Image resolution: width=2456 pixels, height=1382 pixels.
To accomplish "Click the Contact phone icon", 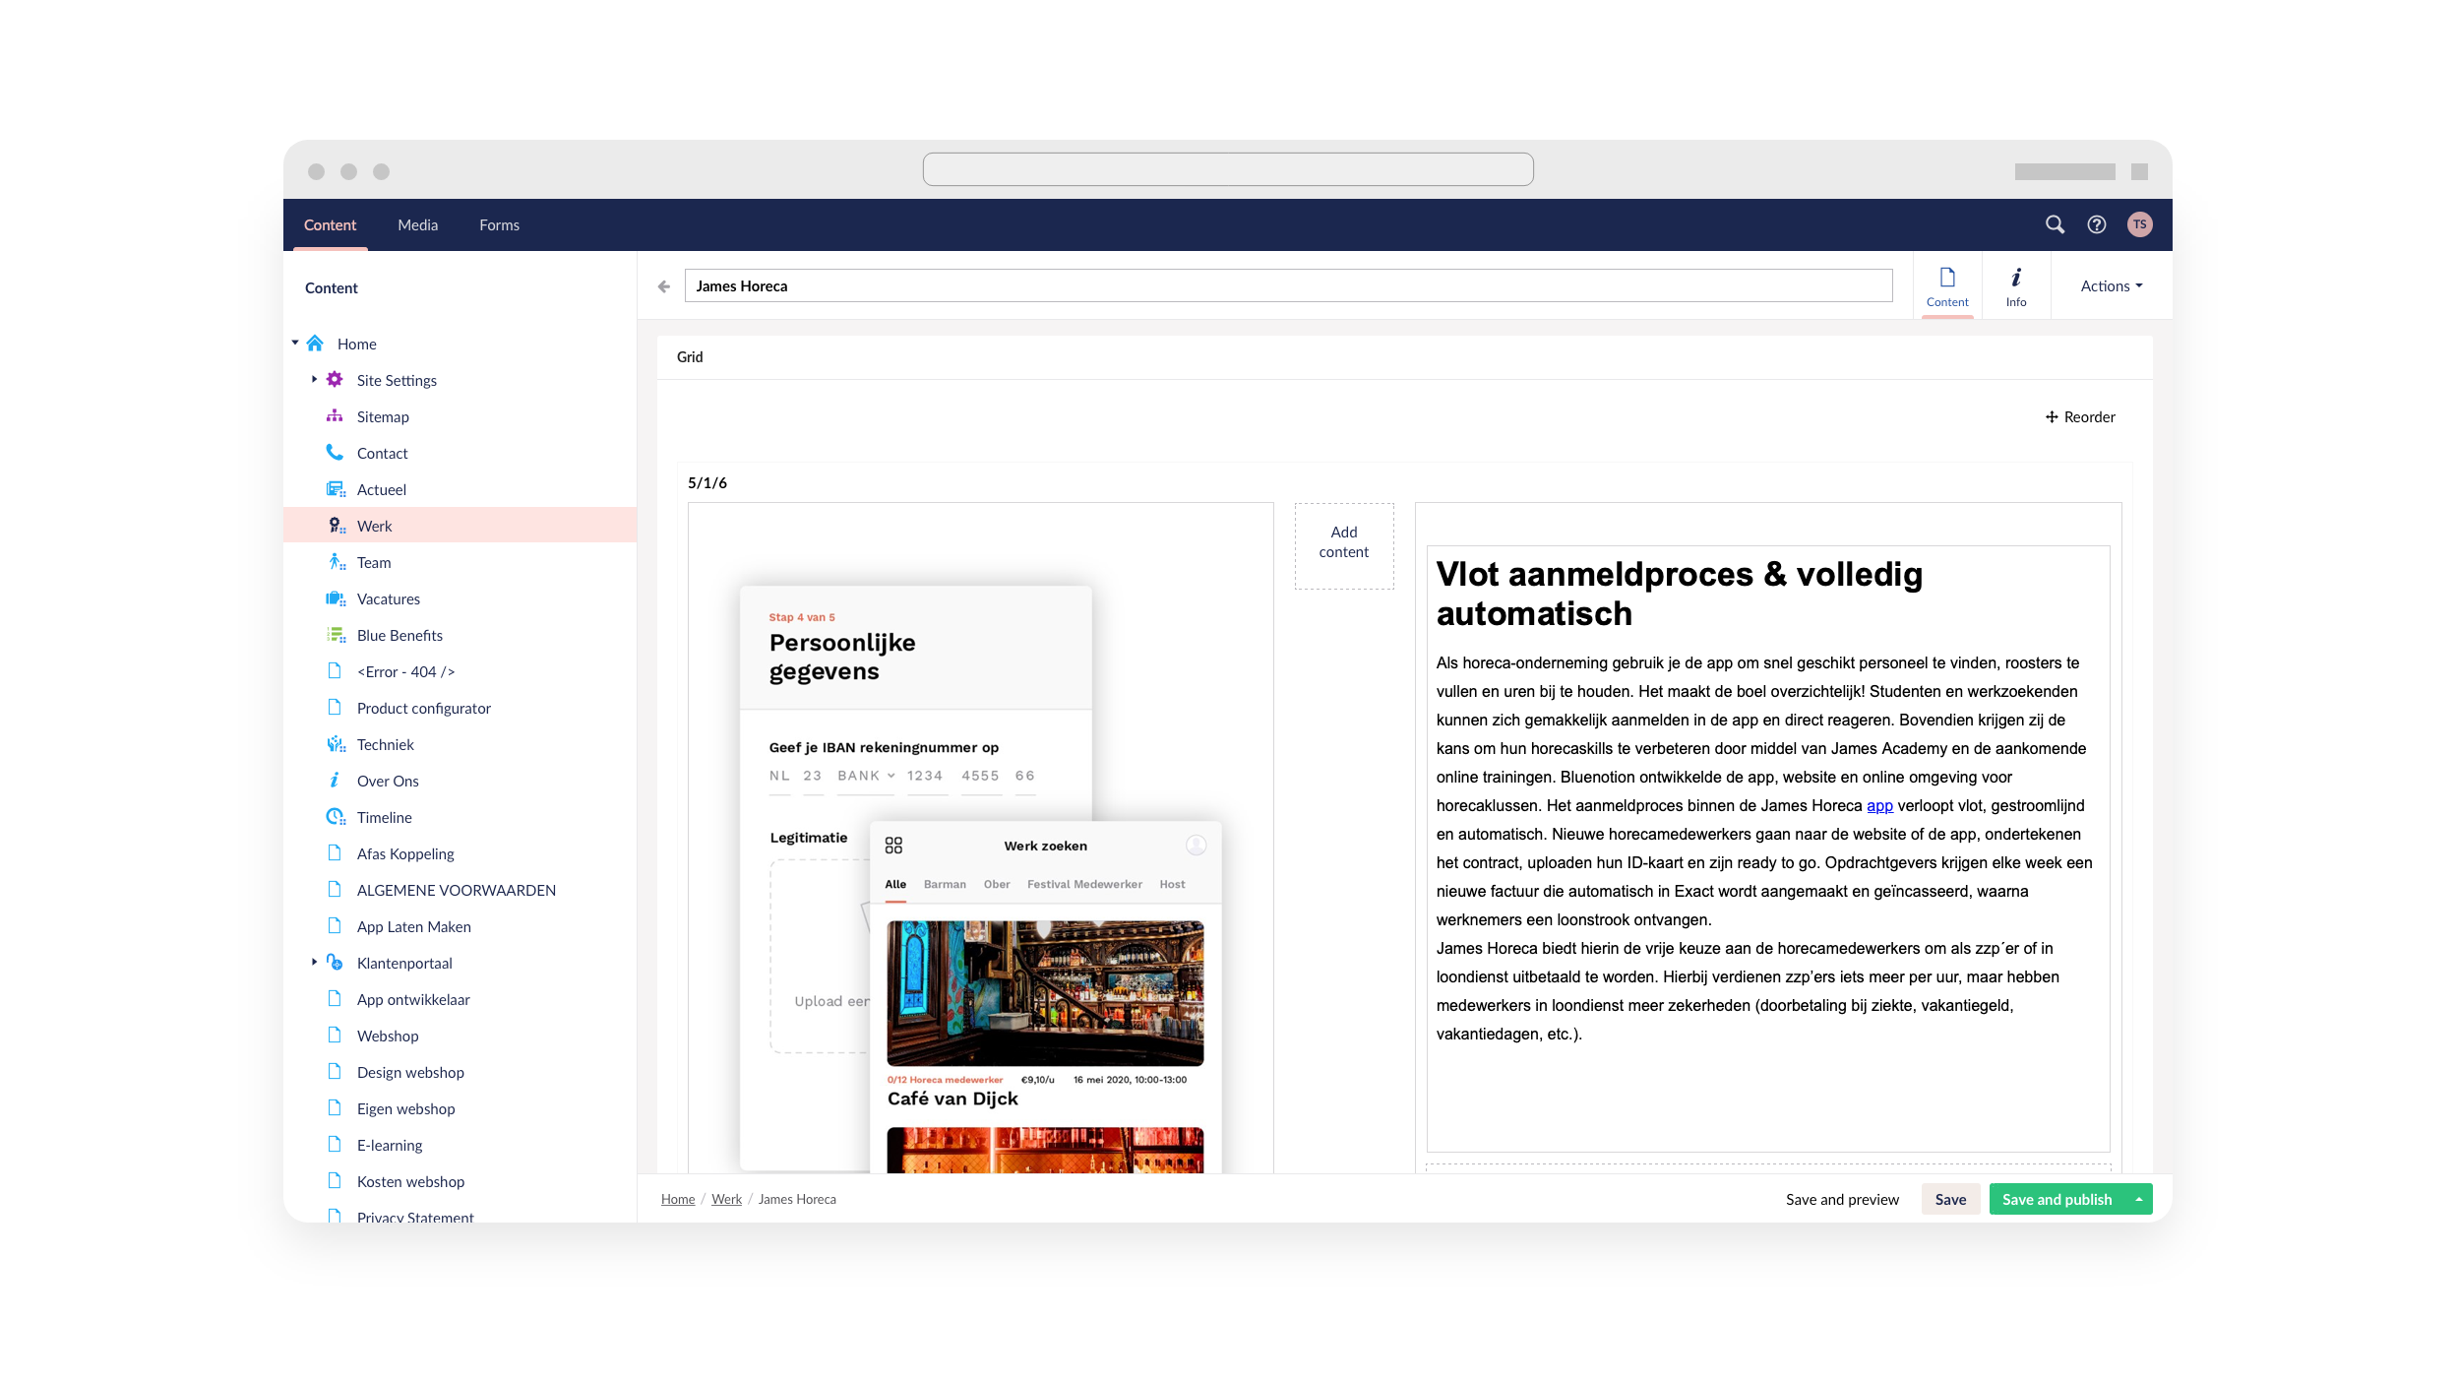I will (x=335, y=453).
